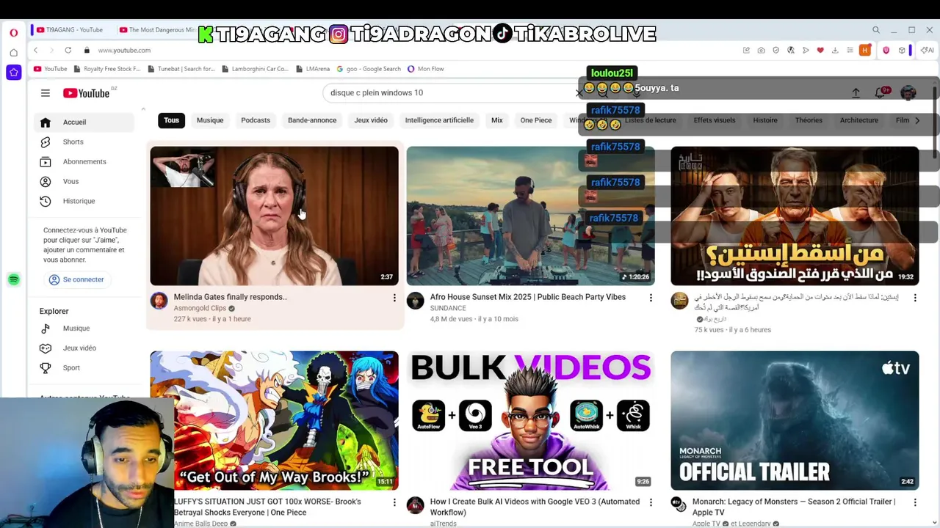Viewport: 940px width, 528px height.
Task: Open Musique under Explorer
Action: point(84,329)
